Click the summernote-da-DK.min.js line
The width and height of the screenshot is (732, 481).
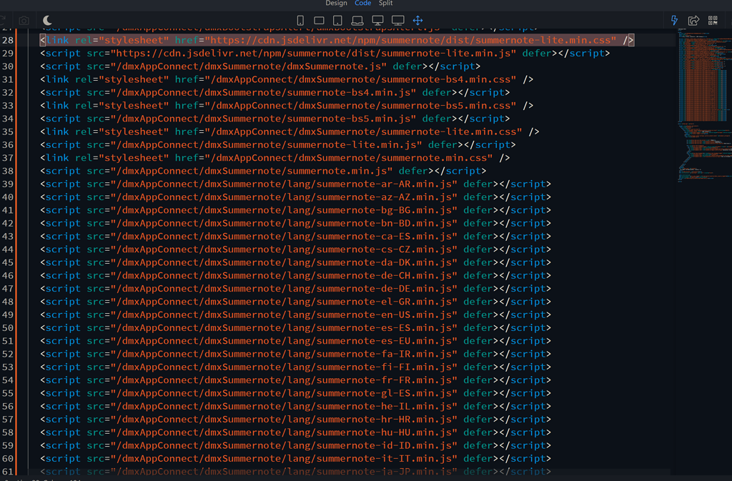pos(295,262)
